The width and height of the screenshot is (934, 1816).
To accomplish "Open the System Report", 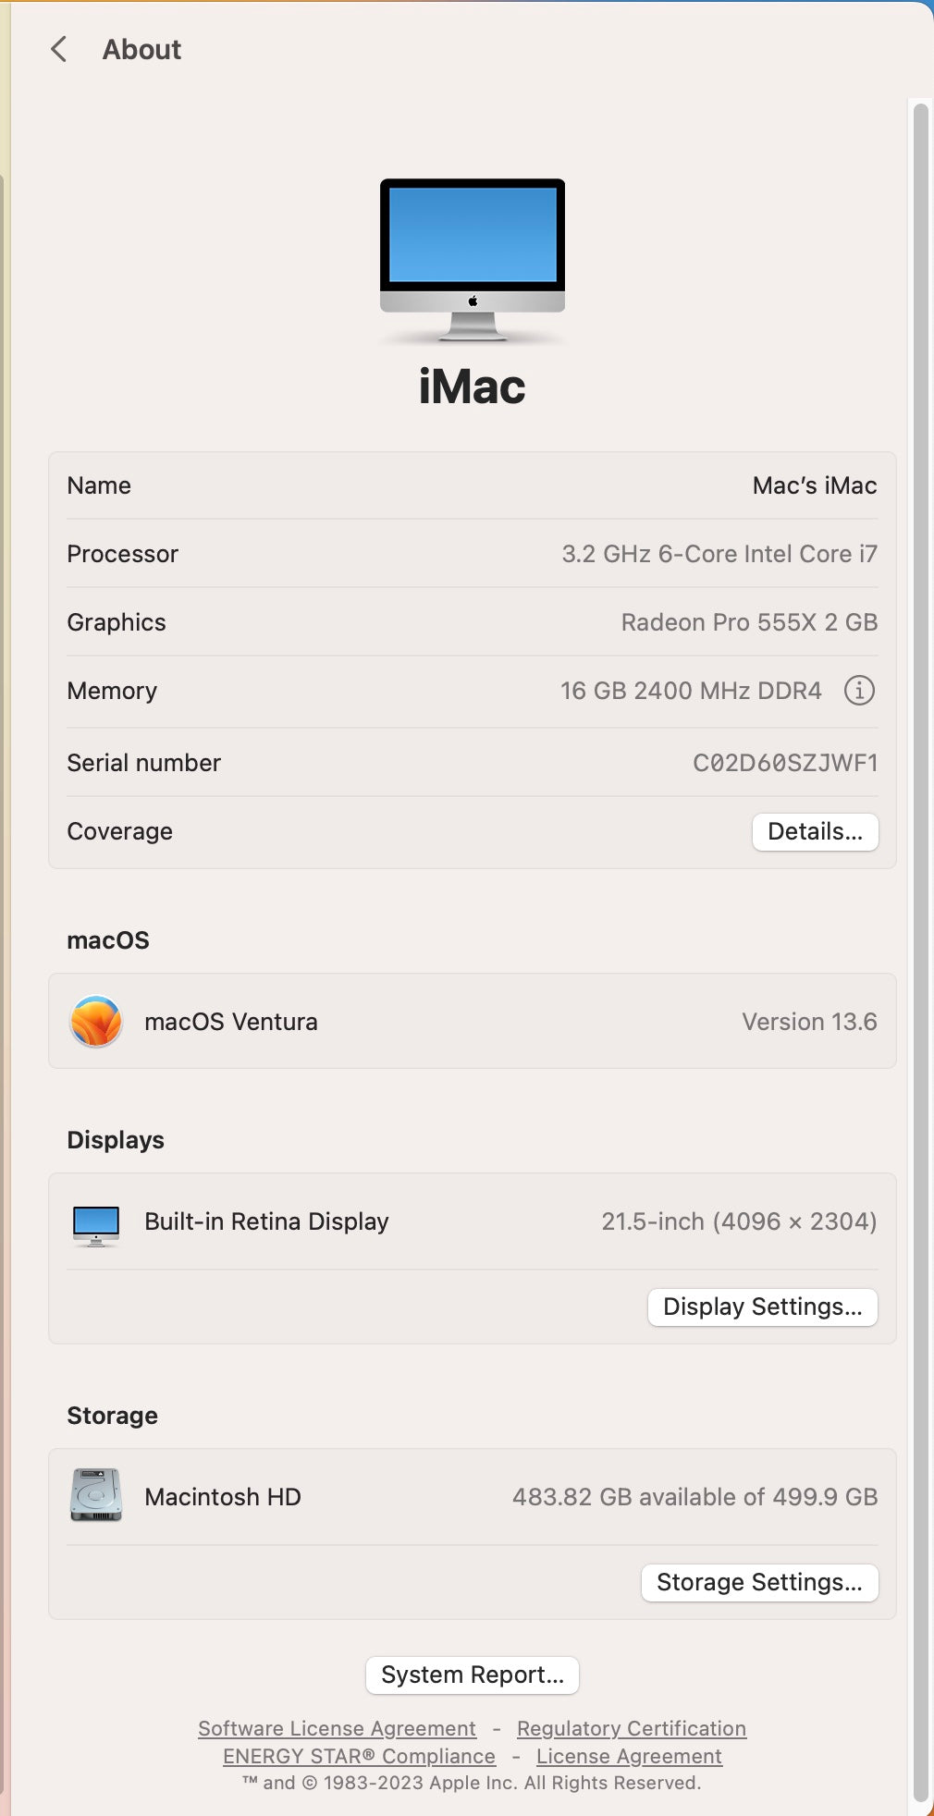I will [473, 1675].
